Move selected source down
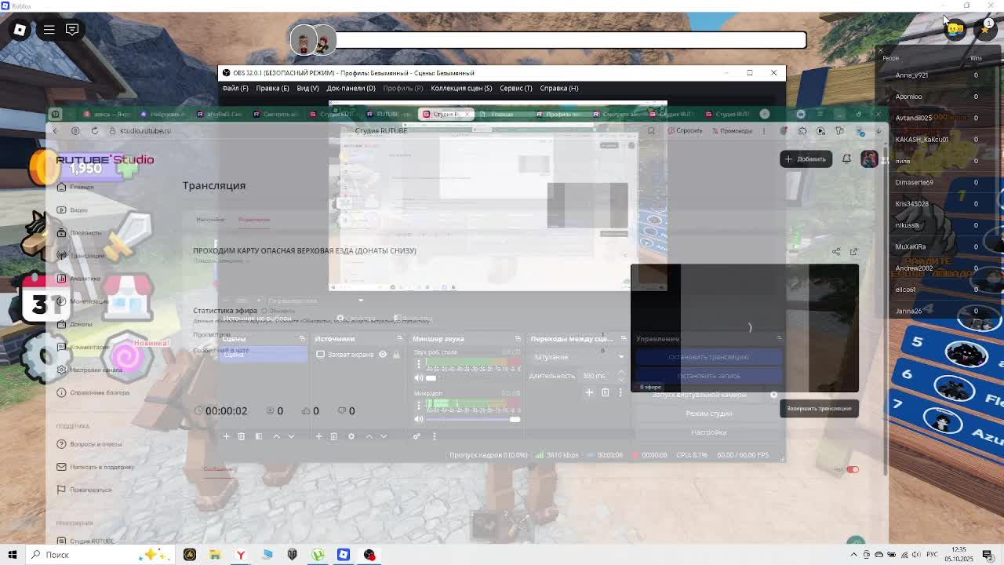 [384, 436]
